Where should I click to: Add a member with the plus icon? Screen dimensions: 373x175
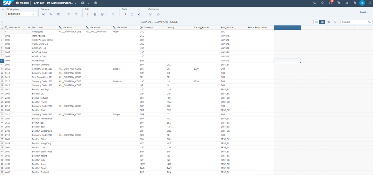(x=88, y=14)
